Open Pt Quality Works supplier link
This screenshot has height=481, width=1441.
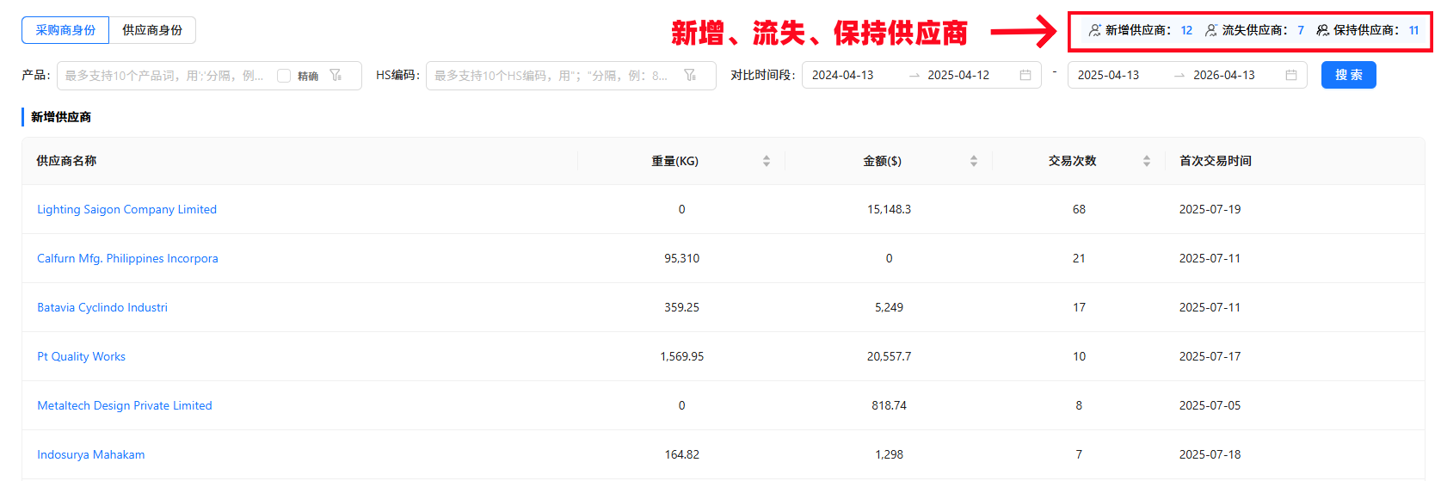pyautogui.click(x=81, y=356)
